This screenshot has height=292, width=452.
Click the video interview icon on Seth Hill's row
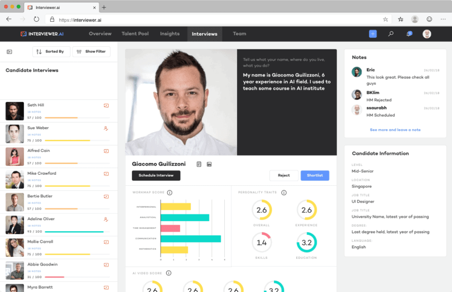[x=106, y=105]
